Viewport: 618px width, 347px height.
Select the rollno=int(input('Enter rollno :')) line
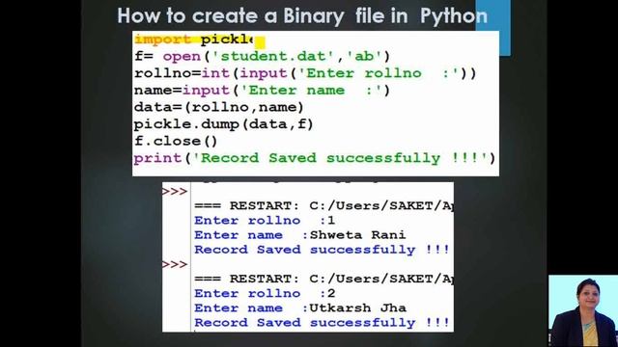[305, 73]
